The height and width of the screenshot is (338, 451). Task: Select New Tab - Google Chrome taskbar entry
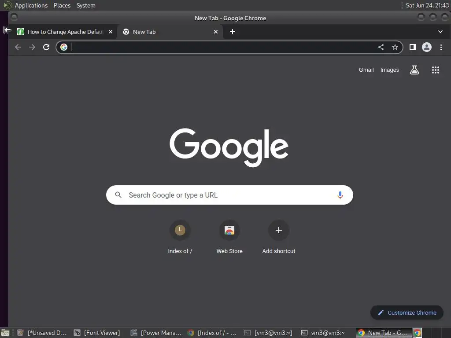pos(383,333)
